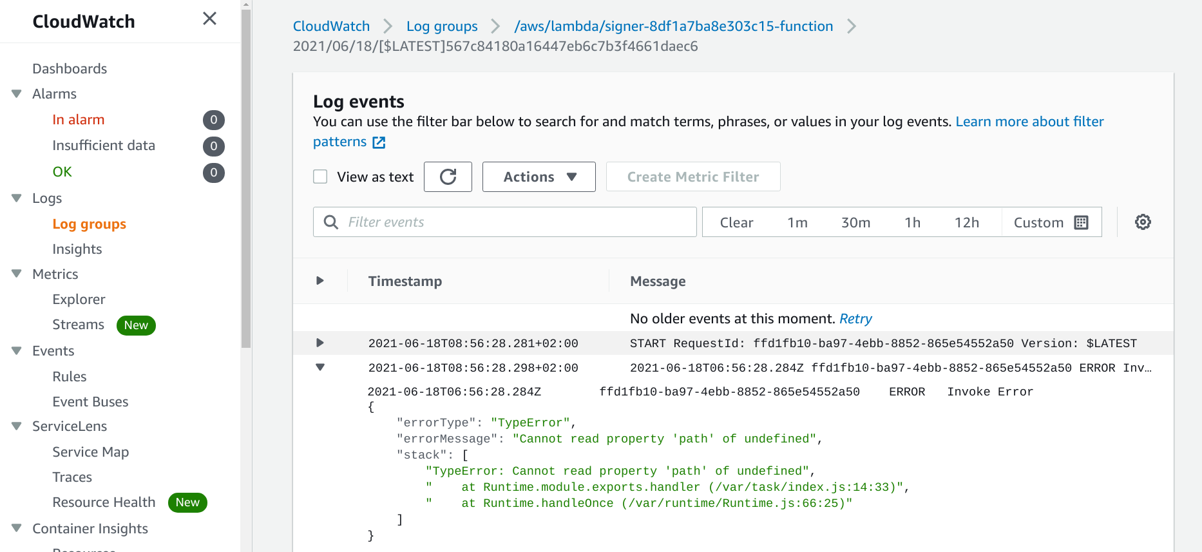Open log events settings gear
Image resolution: width=1202 pixels, height=552 pixels.
click(1143, 222)
